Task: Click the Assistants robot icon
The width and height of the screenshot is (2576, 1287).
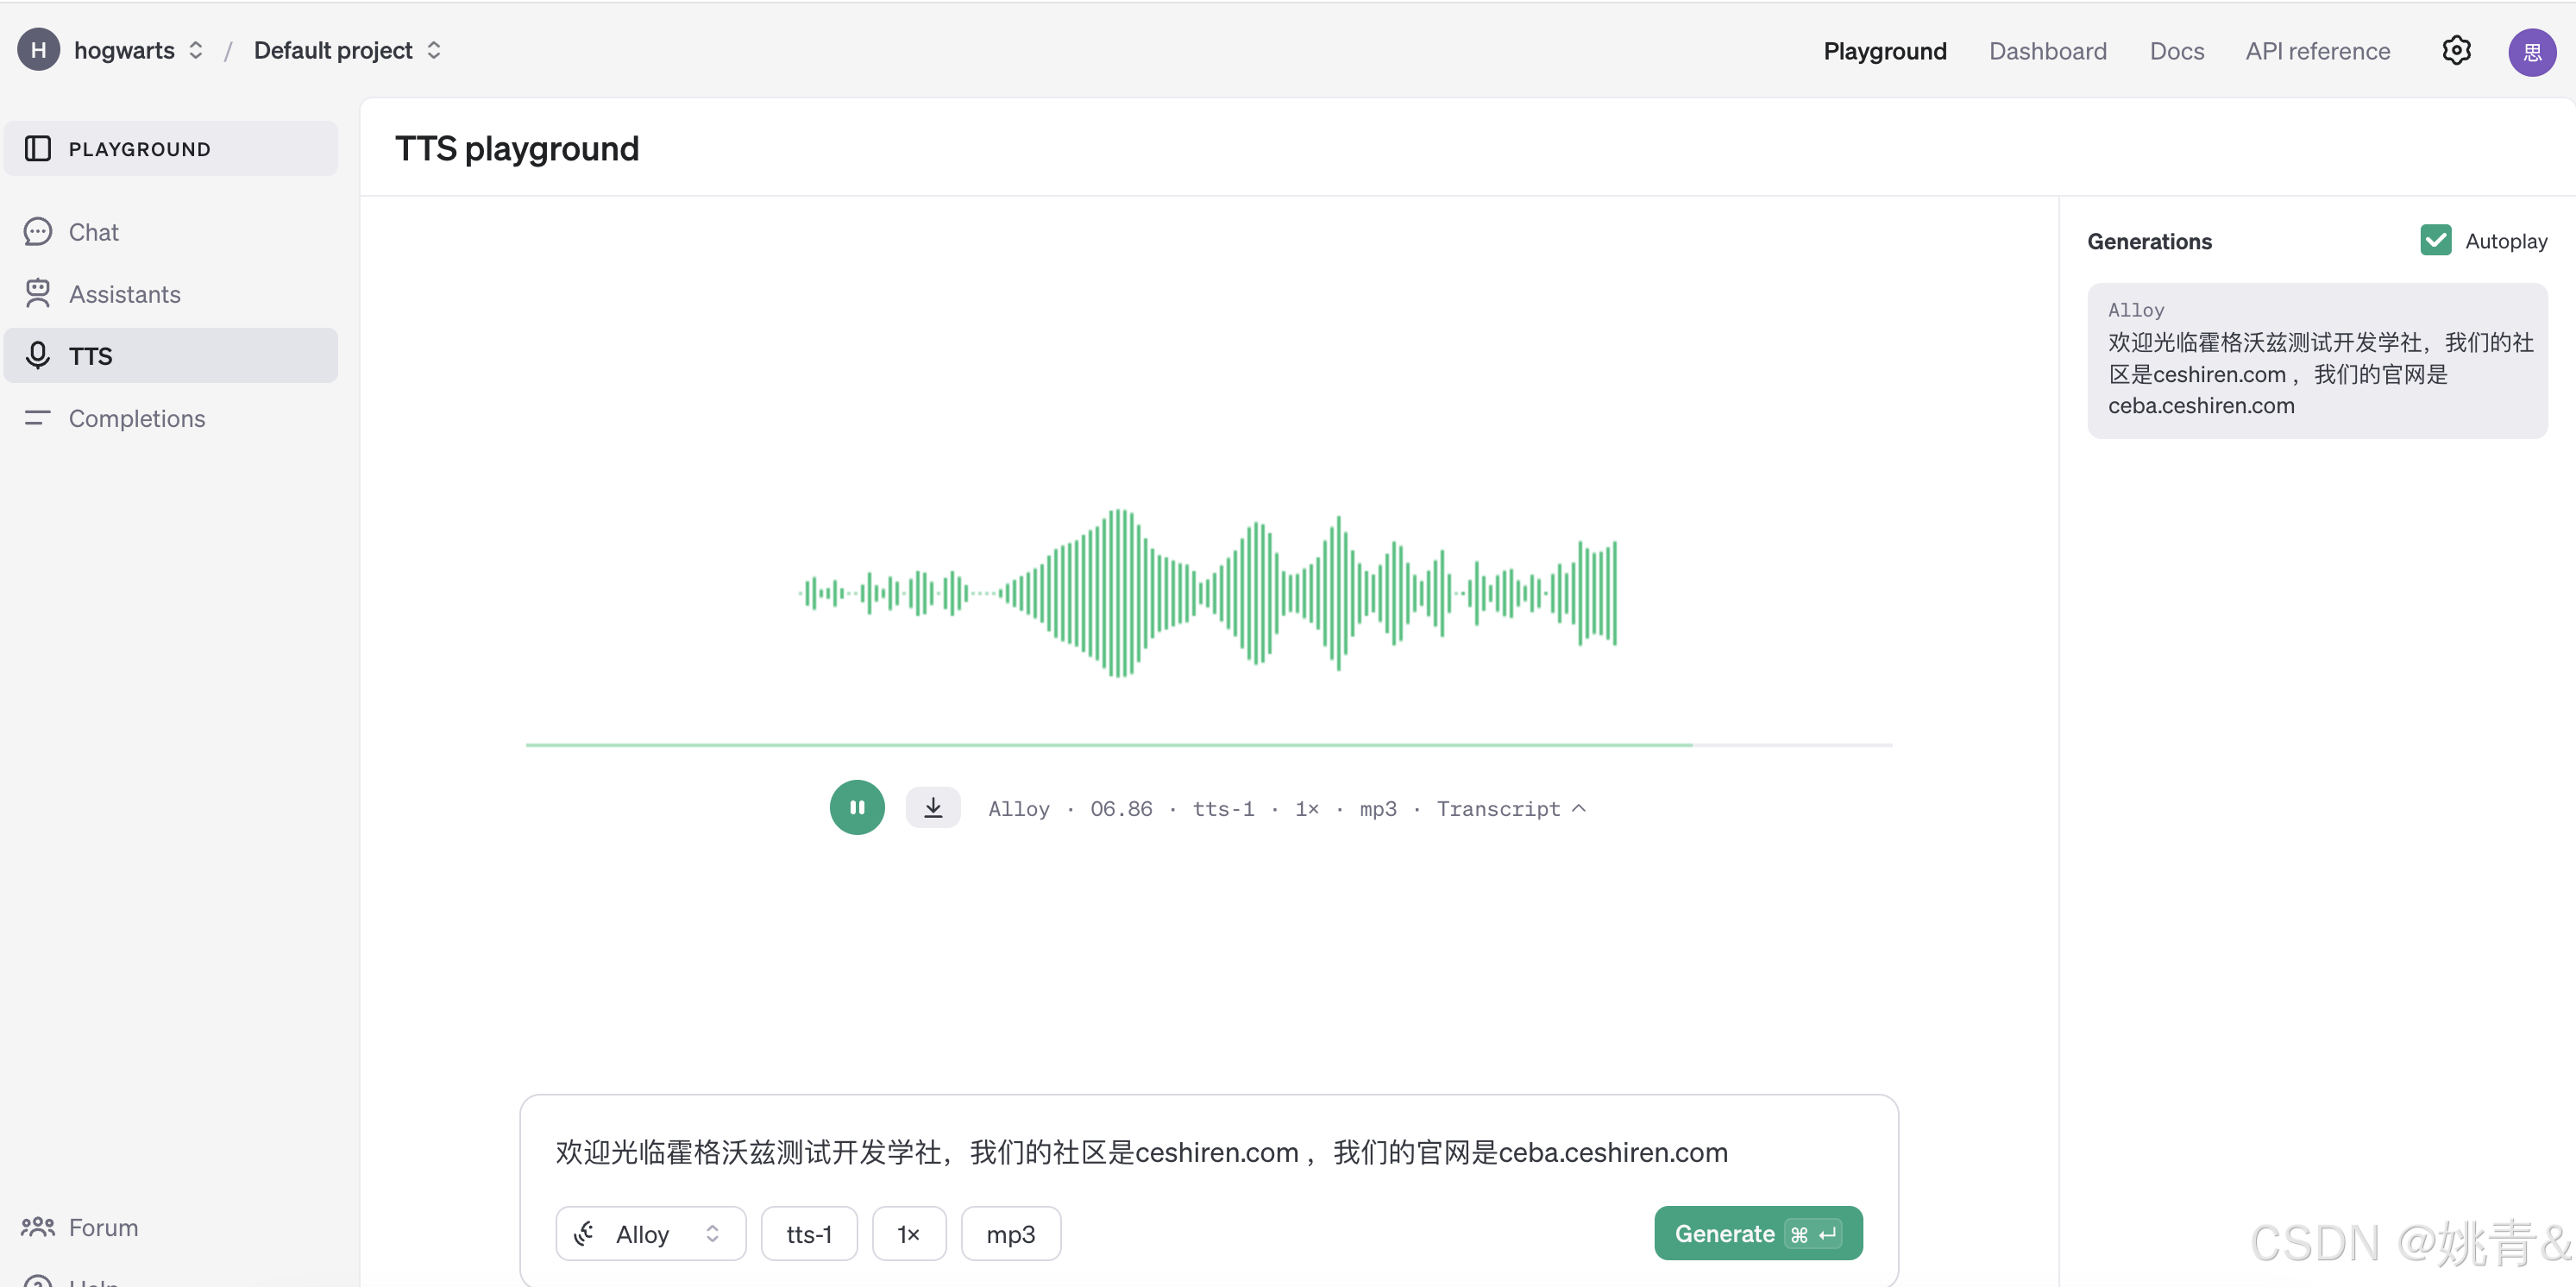Action: [x=38, y=294]
